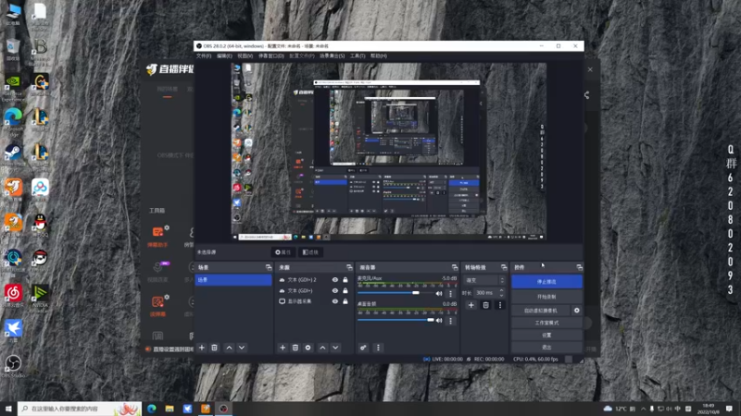Open File Explorer from the taskbar
Image resolution: width=741 pixels, height=416 pixels.
[x=170, y=409]
